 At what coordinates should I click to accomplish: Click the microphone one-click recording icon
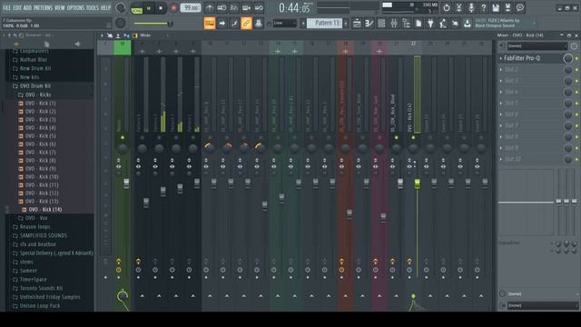tap(471, 7)
